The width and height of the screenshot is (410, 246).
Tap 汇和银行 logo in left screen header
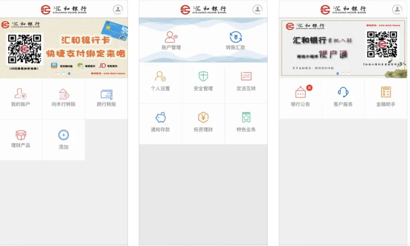click(x=64, y=10)
